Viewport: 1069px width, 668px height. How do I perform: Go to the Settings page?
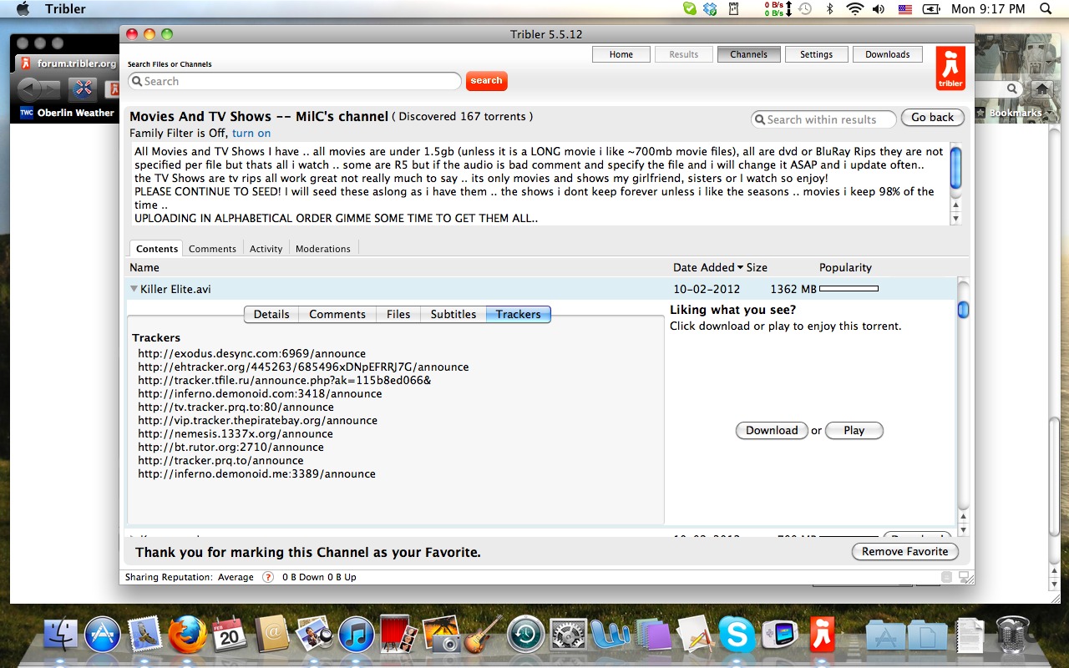pos(816,54)
